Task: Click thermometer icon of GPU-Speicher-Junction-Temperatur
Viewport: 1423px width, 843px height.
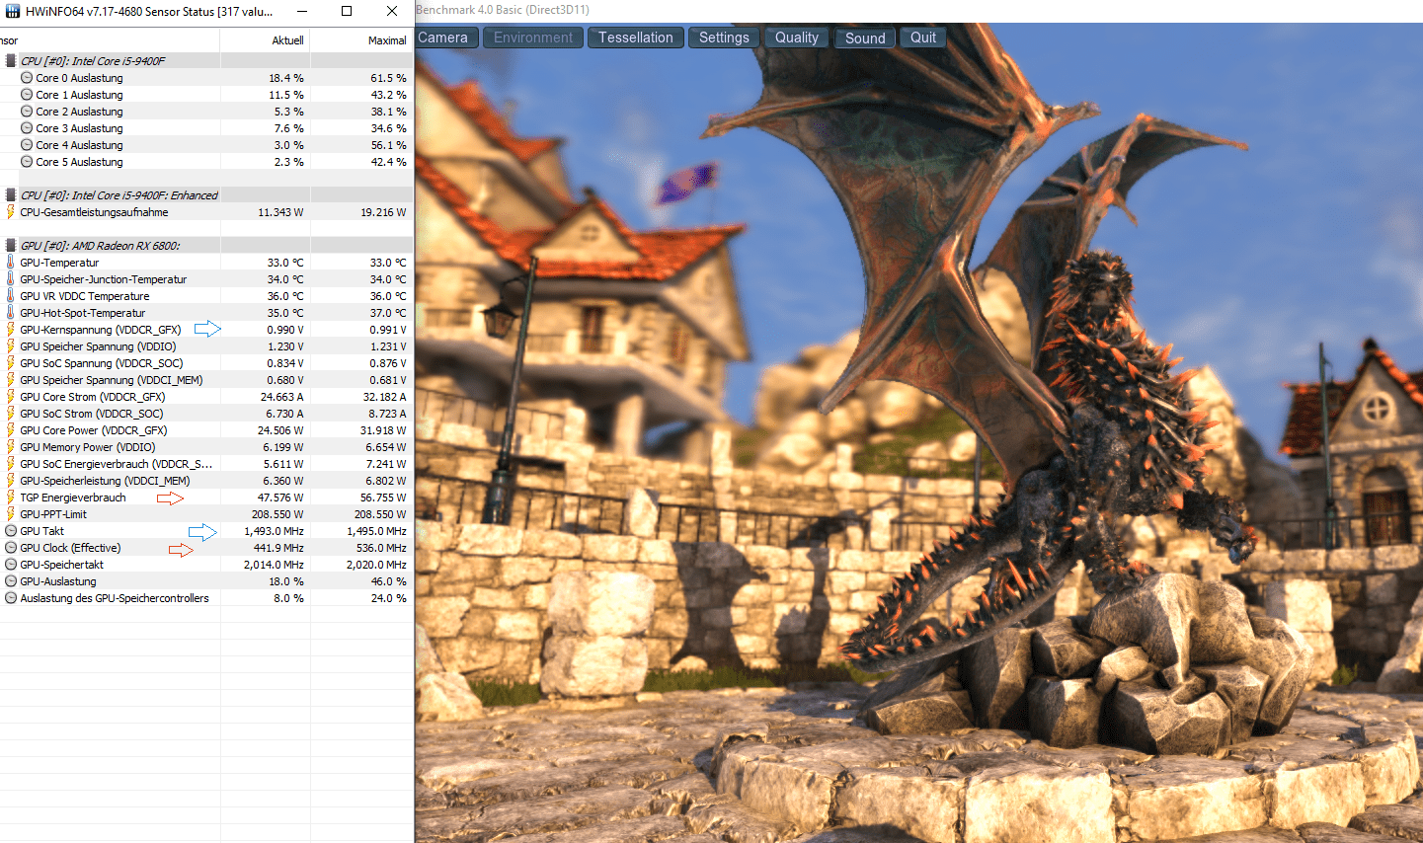Action: click(11, 279)
